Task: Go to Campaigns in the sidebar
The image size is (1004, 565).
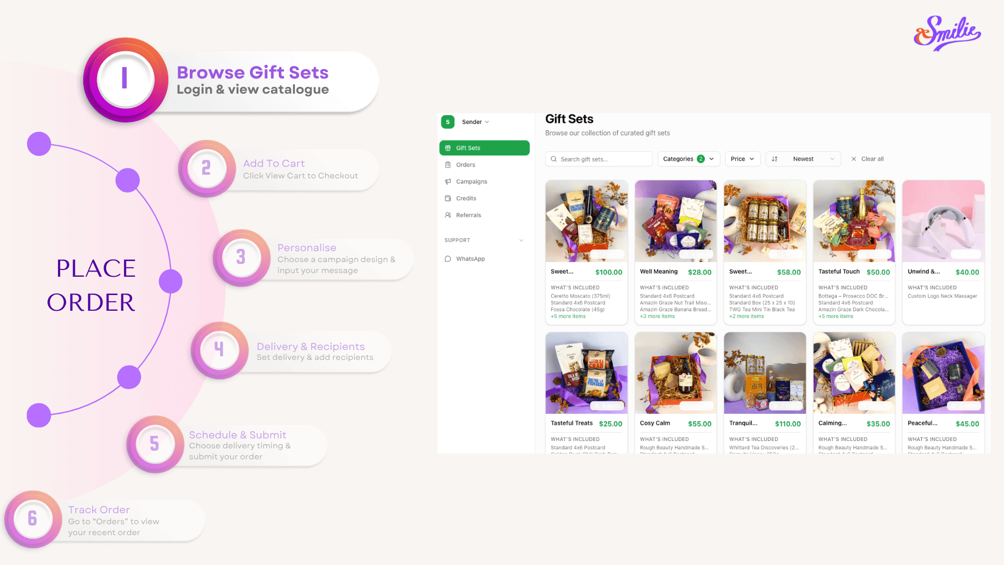Action: click(x=471, y=182)
